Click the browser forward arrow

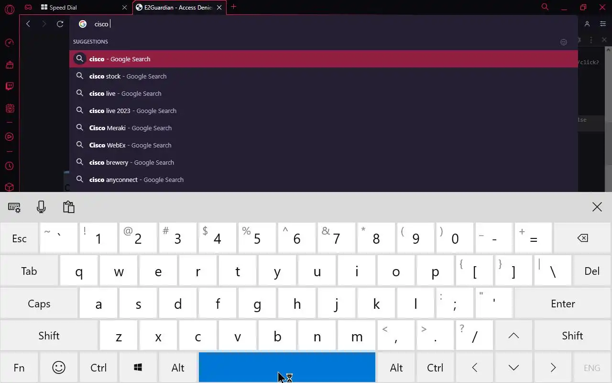[44, 24]
